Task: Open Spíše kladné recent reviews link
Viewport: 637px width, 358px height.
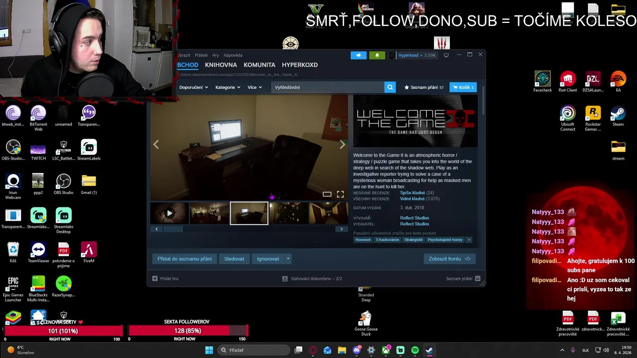Action: click(x=412, y=193)
